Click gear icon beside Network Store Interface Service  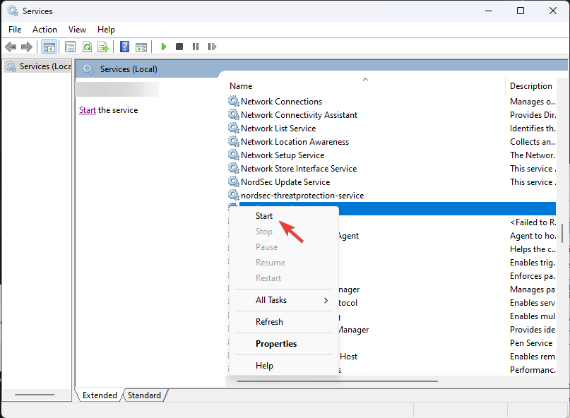pos(233,168)
